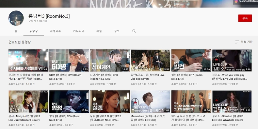Click the subscriber count 구독자 1.39천명
Screen dimensions: 258x129
point(38,21)
